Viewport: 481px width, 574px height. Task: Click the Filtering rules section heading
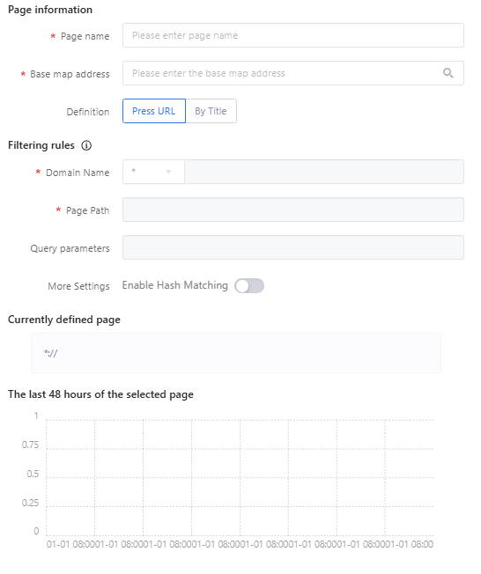[x=41, y=145]
